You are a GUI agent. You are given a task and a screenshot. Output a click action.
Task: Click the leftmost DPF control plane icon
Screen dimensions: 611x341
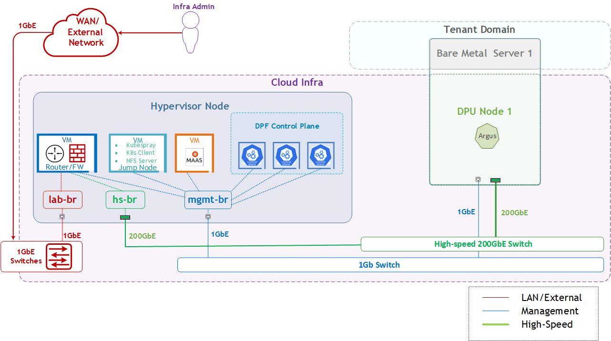pyautogui.click(x=252, y=155)
